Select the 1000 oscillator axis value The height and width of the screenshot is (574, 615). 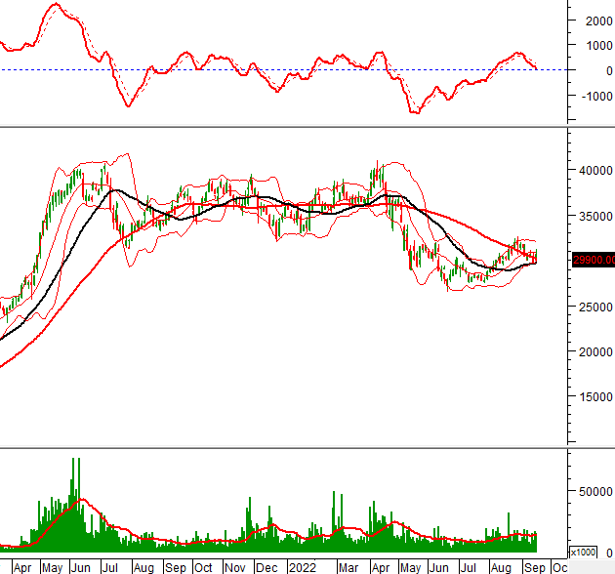[x=599, y=46]
